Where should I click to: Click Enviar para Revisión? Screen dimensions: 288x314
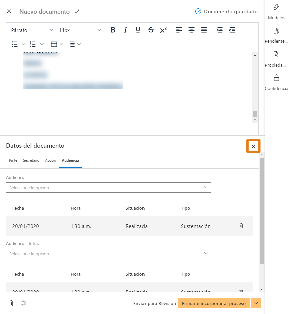coord(155,303)
